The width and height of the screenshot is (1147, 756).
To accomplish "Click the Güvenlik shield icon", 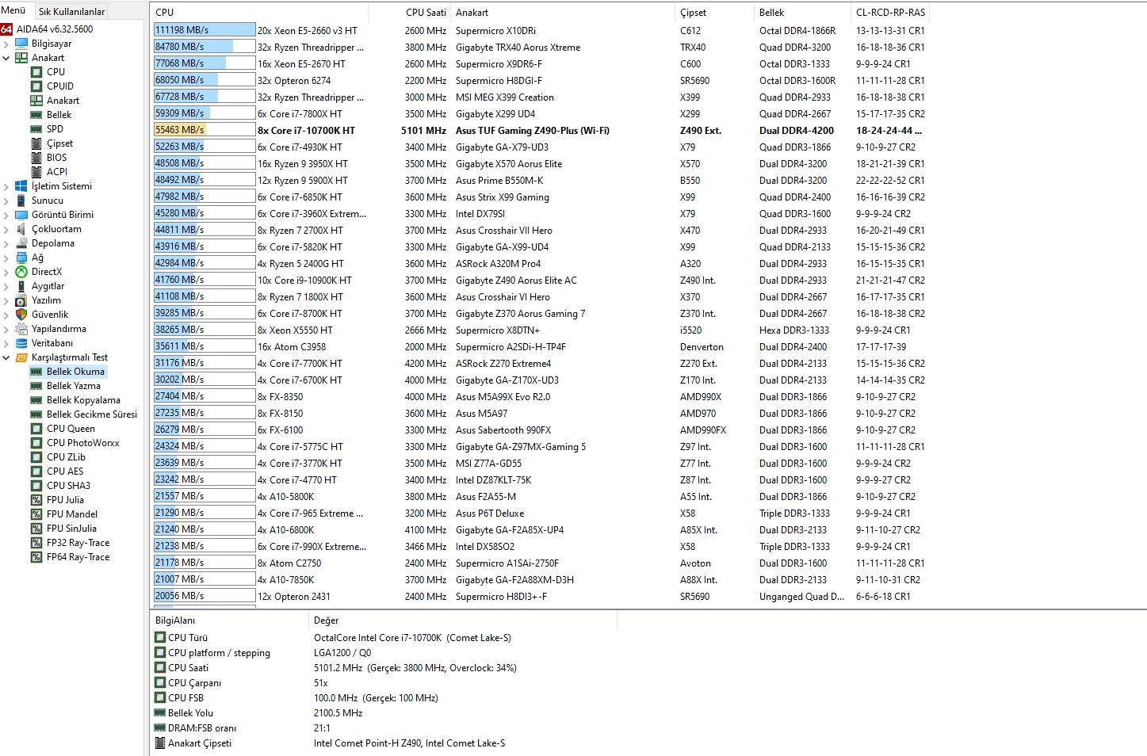I will pos(21,315).
